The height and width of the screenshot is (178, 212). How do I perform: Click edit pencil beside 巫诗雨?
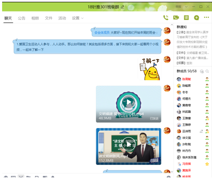[201, 131]
